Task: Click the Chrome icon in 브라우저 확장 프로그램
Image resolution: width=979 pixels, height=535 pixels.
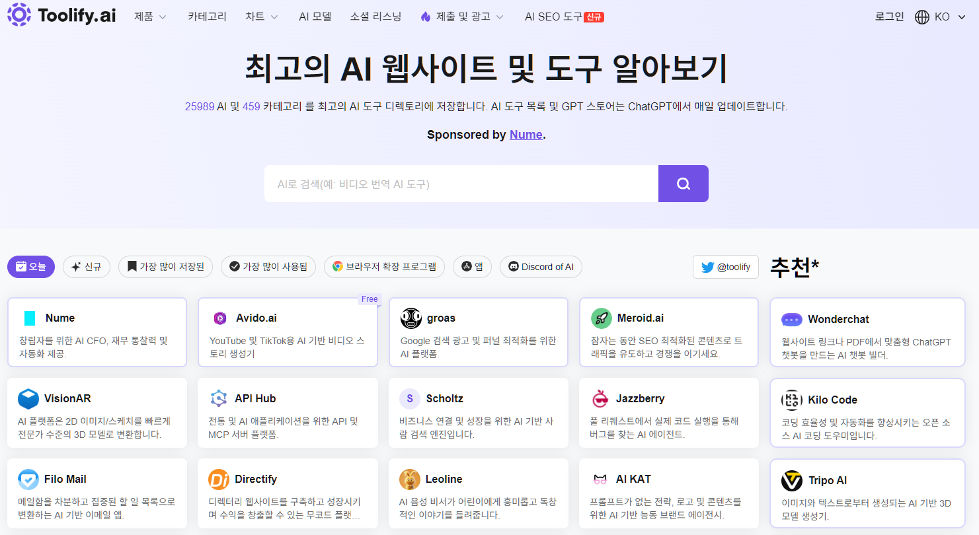Action: pos(338,267)
